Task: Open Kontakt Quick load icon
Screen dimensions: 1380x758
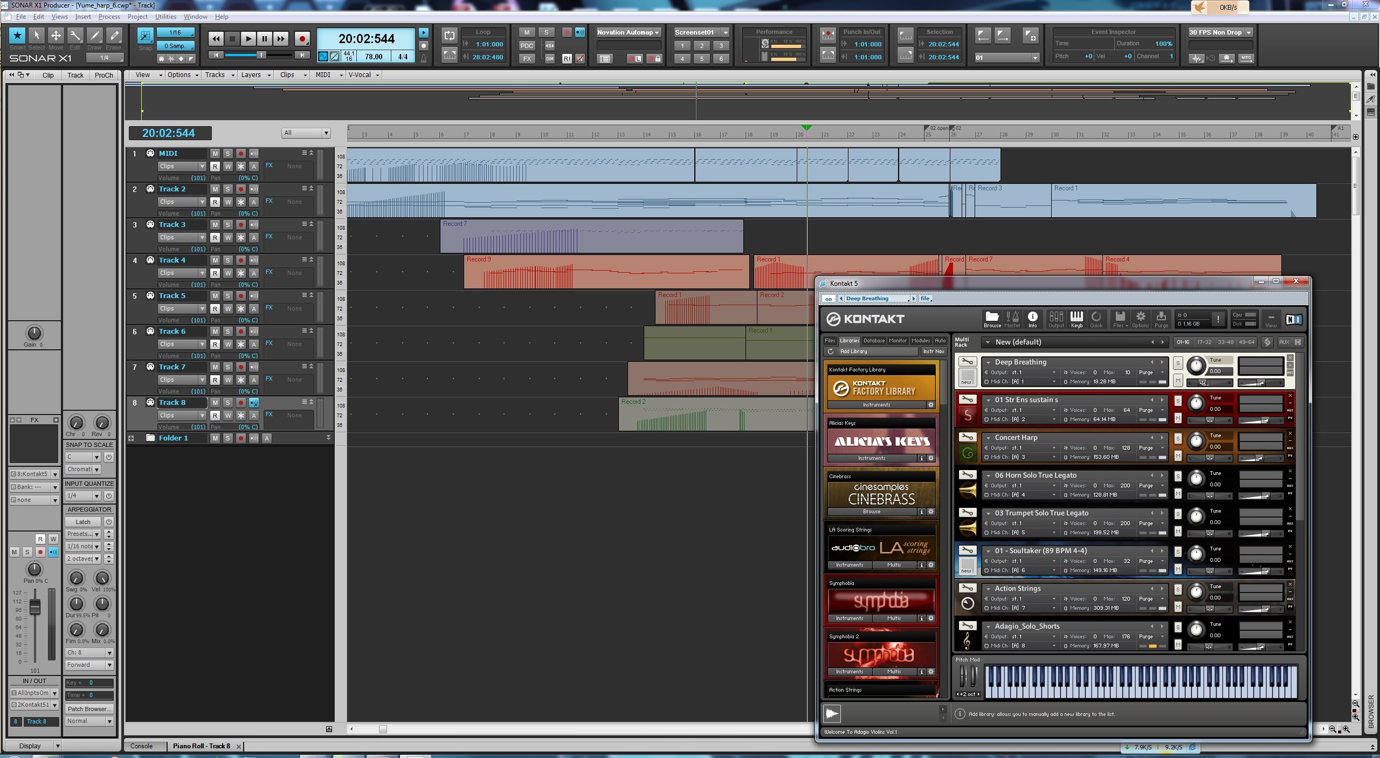Action: [x=1096, y=319]
